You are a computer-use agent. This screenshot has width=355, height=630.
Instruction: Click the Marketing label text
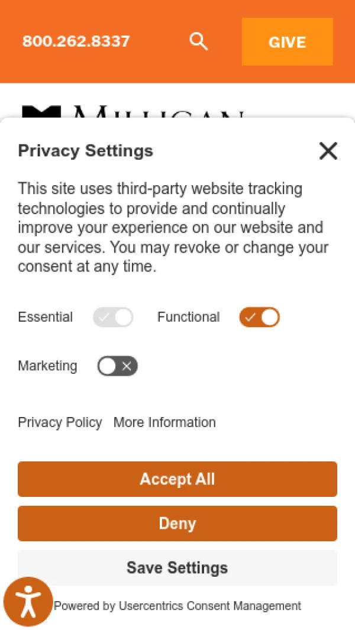(x=47, y=366)
